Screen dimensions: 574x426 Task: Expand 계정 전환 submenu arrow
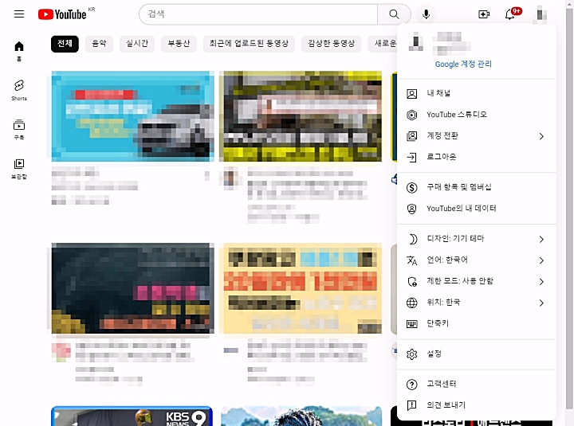coord(541,136)
